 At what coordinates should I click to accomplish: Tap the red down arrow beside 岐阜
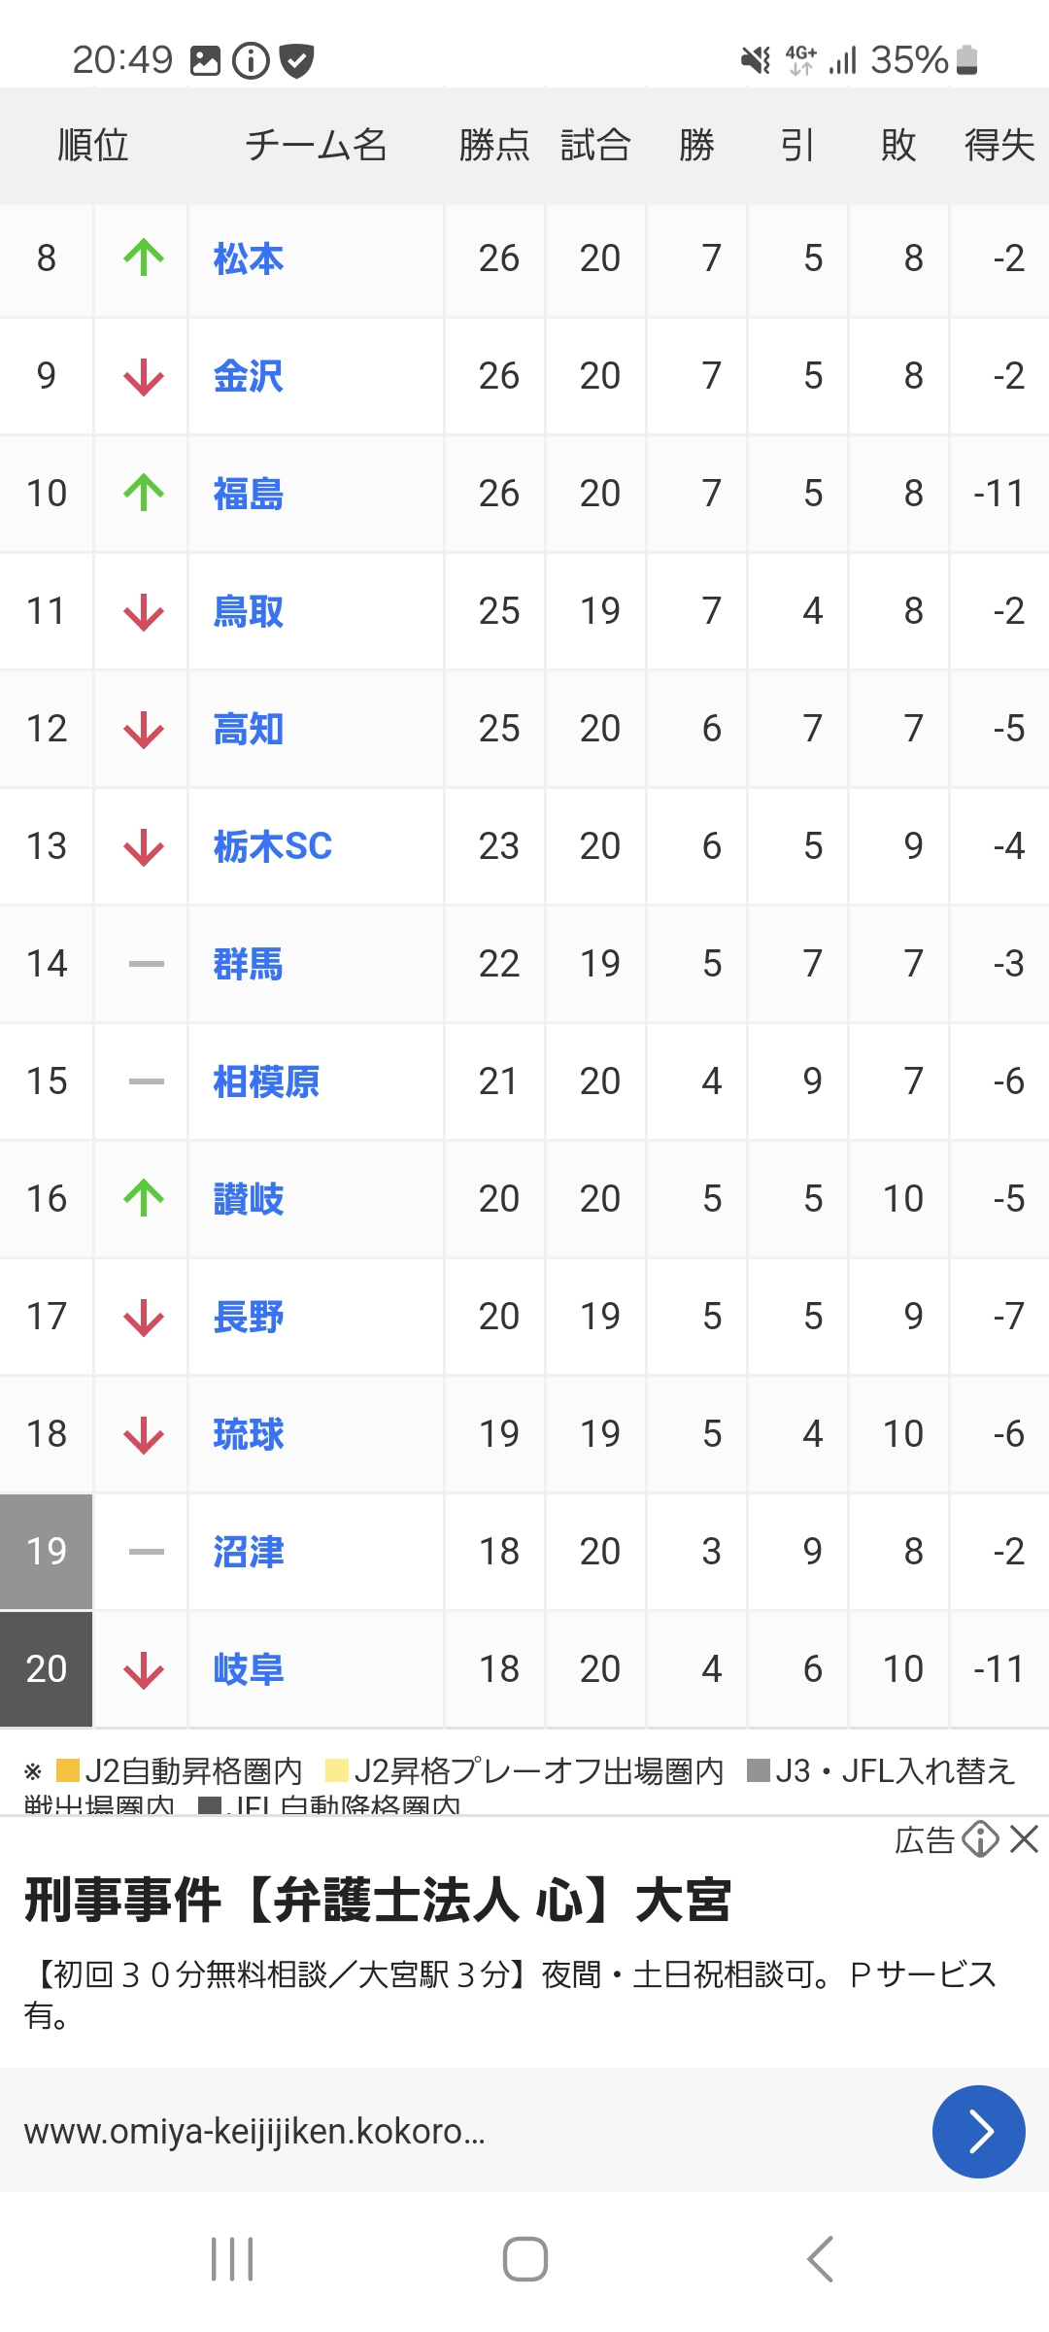[144, 1669]
